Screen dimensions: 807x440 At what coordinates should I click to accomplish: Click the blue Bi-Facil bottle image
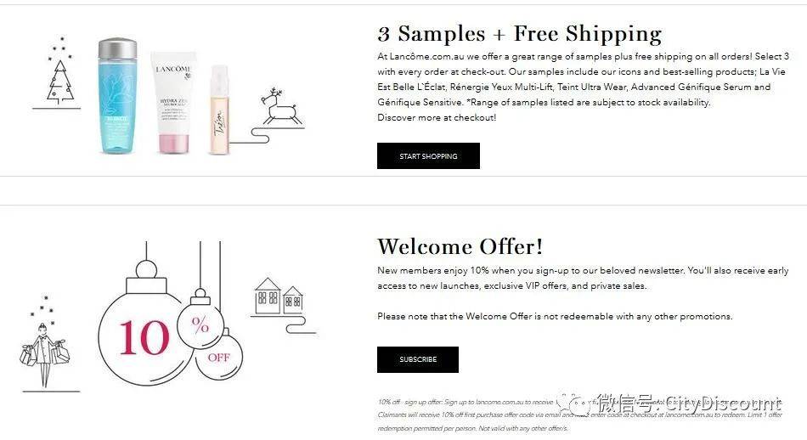click(x=118, y=96)
